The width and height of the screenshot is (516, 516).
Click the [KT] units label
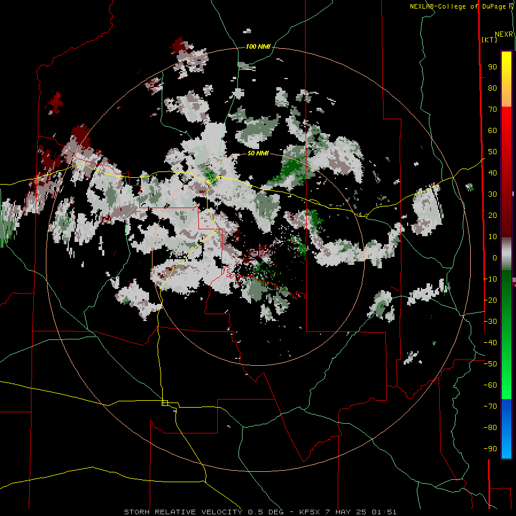(x=490, y=40)
